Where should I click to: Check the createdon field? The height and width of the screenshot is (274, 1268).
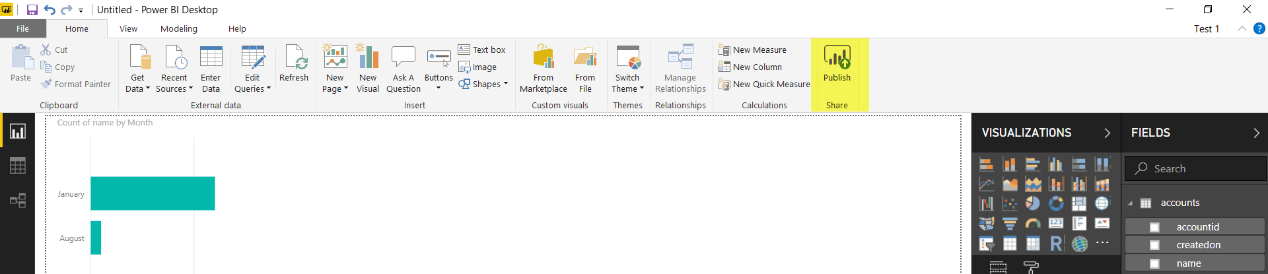(1154, 245)
